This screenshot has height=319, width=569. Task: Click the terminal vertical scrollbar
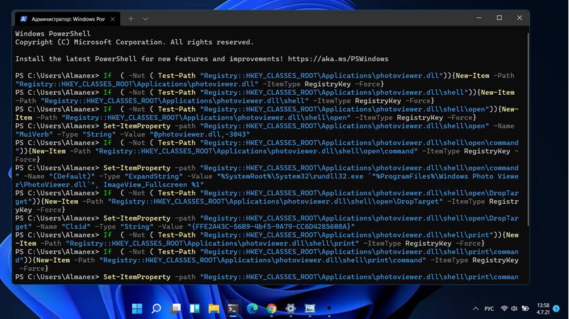click(x=528, y=130)
